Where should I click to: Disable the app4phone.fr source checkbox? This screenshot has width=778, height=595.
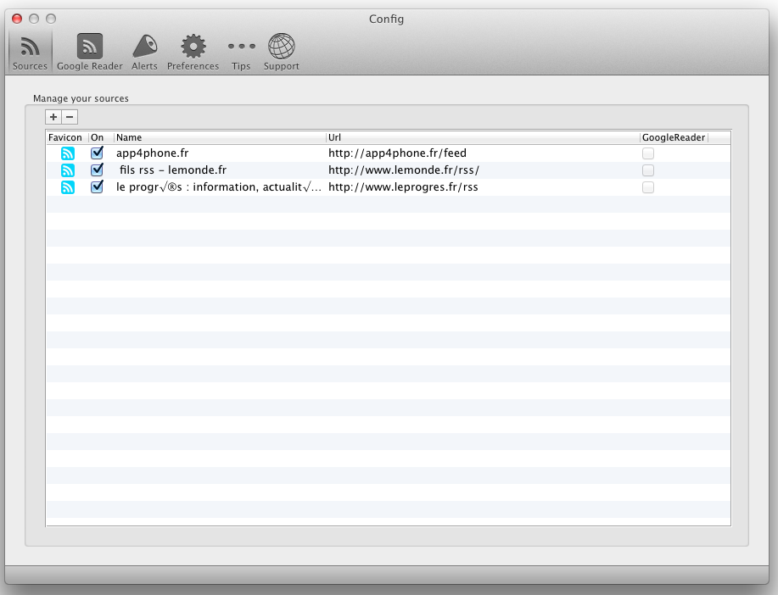point(97,153)
